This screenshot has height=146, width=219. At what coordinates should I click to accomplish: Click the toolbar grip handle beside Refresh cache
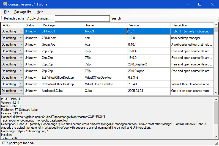point(2,18)
